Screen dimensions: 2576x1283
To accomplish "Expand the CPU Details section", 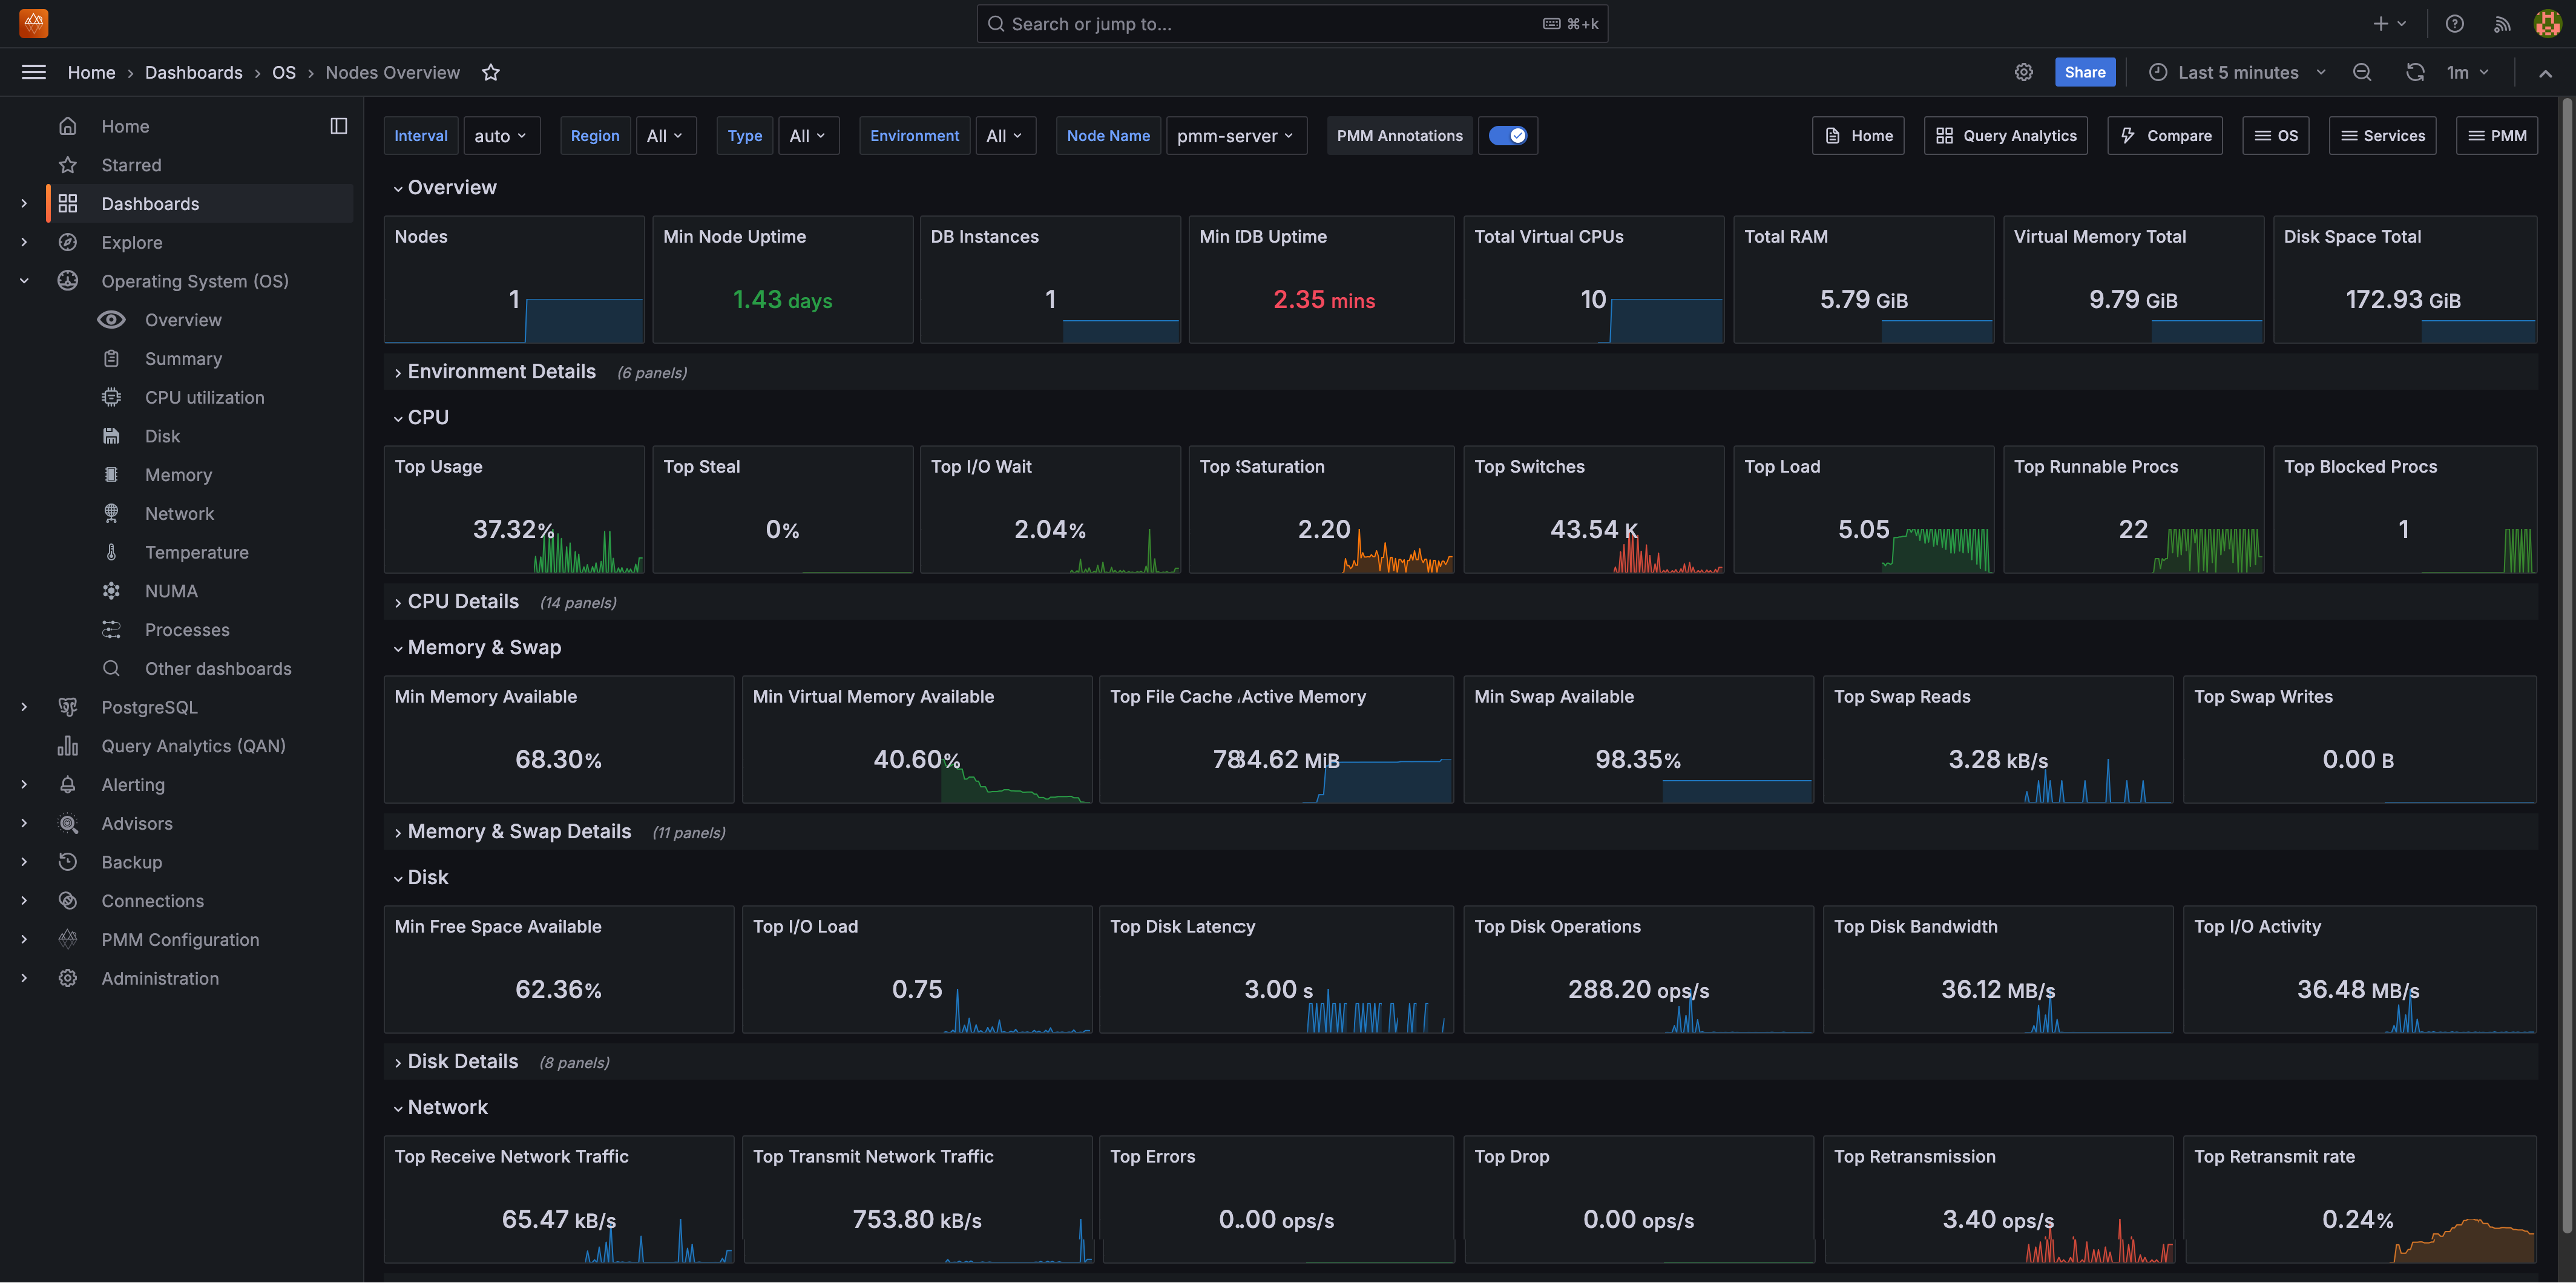I will 463,601.
